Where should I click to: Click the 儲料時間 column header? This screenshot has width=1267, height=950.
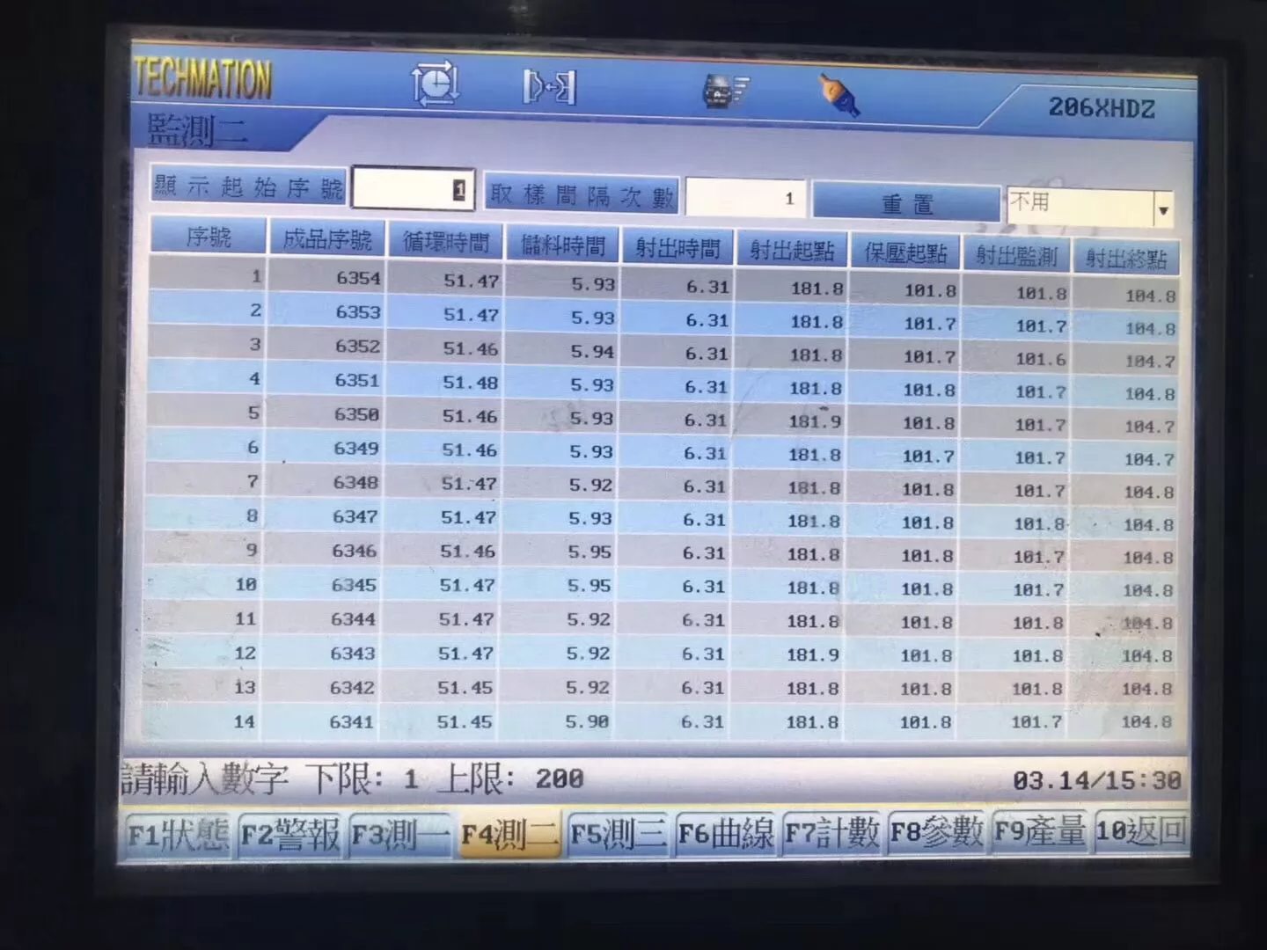click(x=562, y=245)
